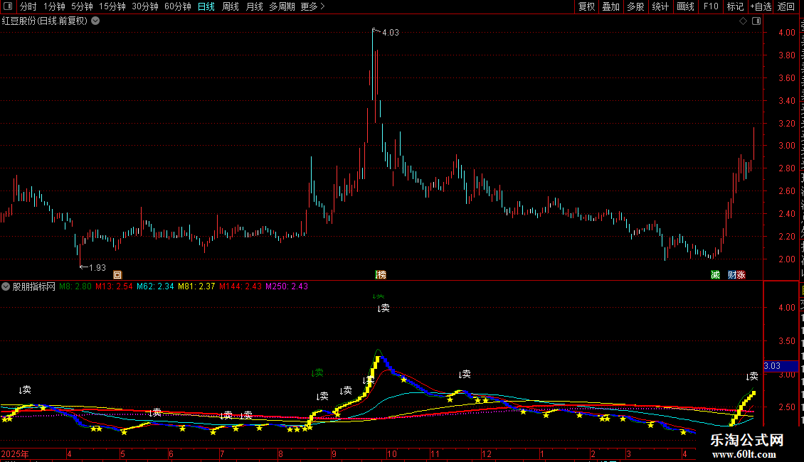Image resolution: width=804 pixels, height=462 pixels.
Task: Click the 返回 back button
Action: tap(786, 6)
